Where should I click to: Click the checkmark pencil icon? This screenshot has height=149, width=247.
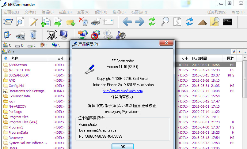point(8,35)
